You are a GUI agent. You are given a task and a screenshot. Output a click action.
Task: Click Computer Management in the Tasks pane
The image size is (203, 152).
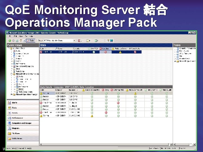click(x=187, y=48)
